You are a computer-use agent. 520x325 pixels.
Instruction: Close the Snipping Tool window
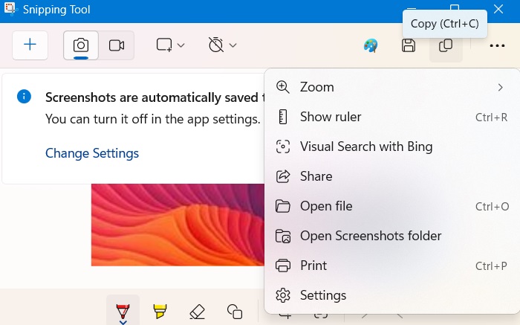pyautogui.click(x=498, y=9)
